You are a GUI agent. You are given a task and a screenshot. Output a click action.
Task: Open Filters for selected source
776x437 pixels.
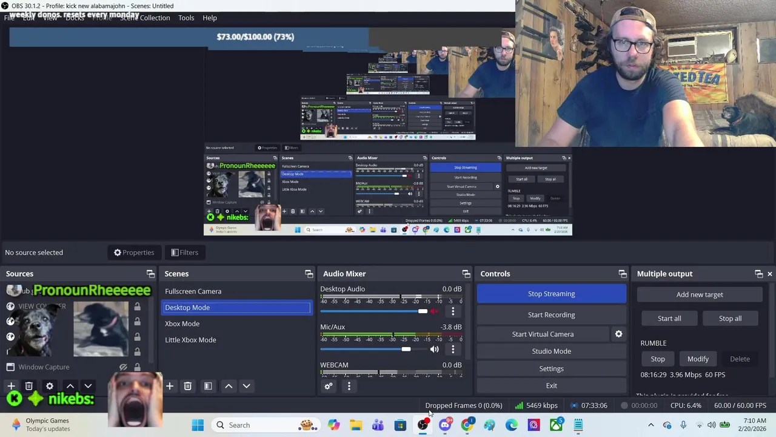(184, 252)
